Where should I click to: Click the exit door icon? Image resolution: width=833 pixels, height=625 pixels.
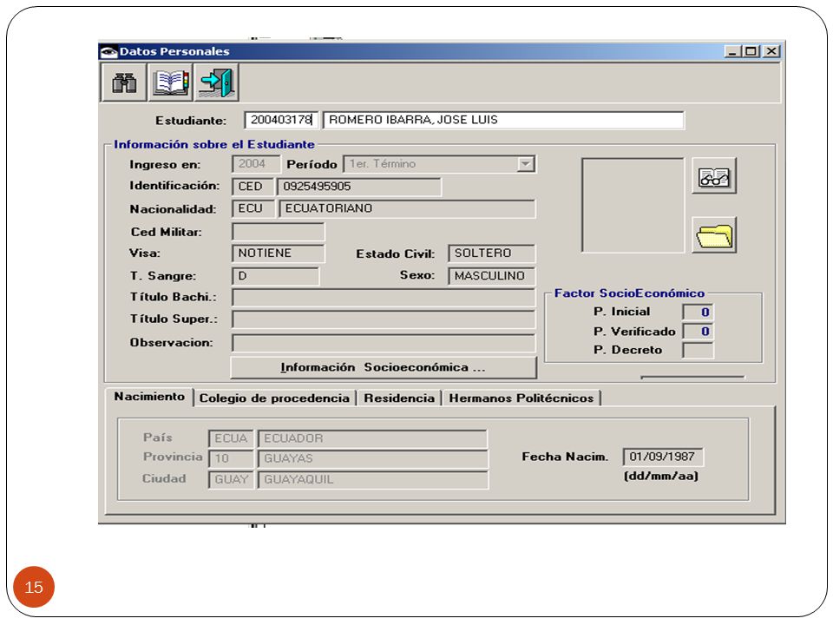pyautogui.click(x=217, y=82)
